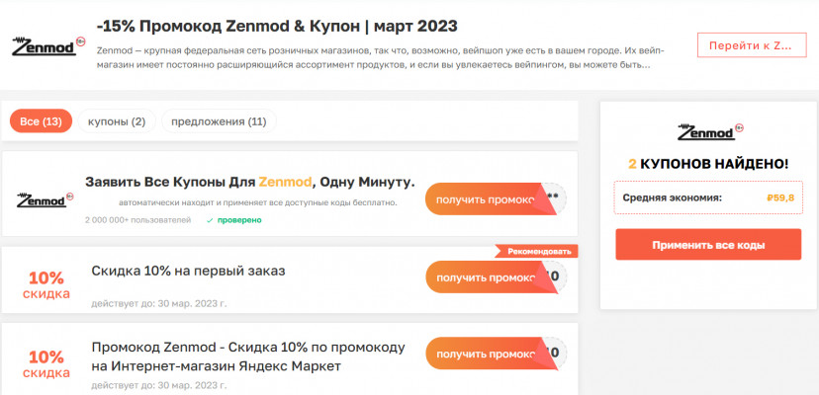Click the Zenmod logo in the 'Заявить Все Купоны' card
The image size is (819, 395).
tap(45, 198)
